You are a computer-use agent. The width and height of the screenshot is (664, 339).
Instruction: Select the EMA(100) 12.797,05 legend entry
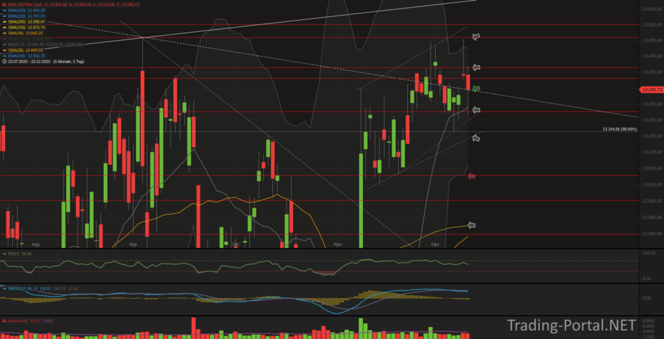click(27, 16)
